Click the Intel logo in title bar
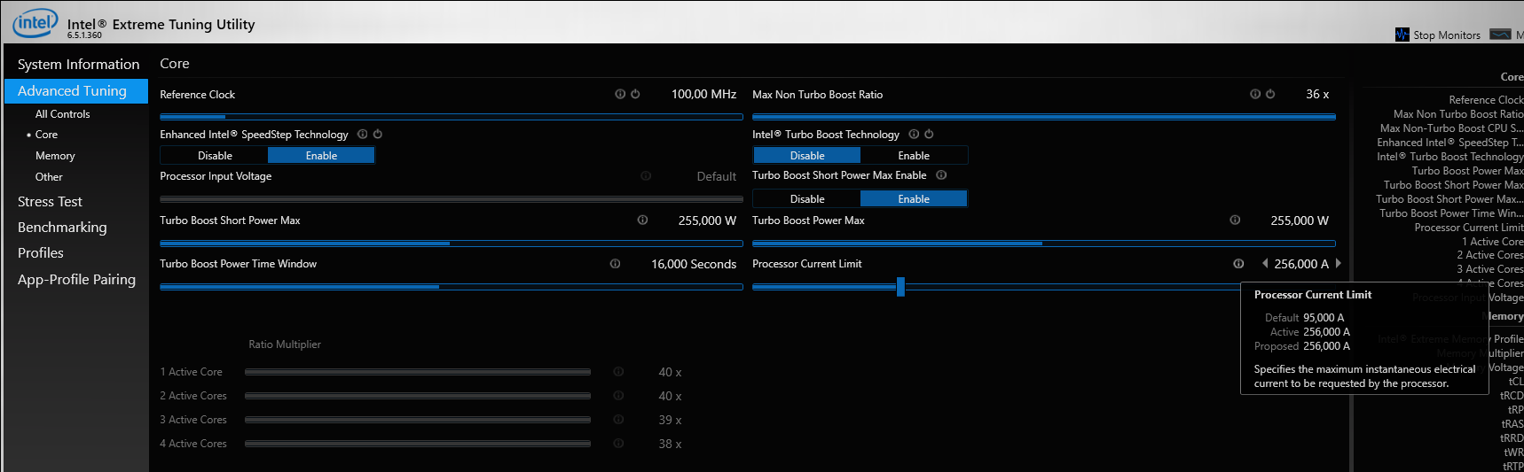The width and height of the screenshot is (1524, 472). coord(35,23)
